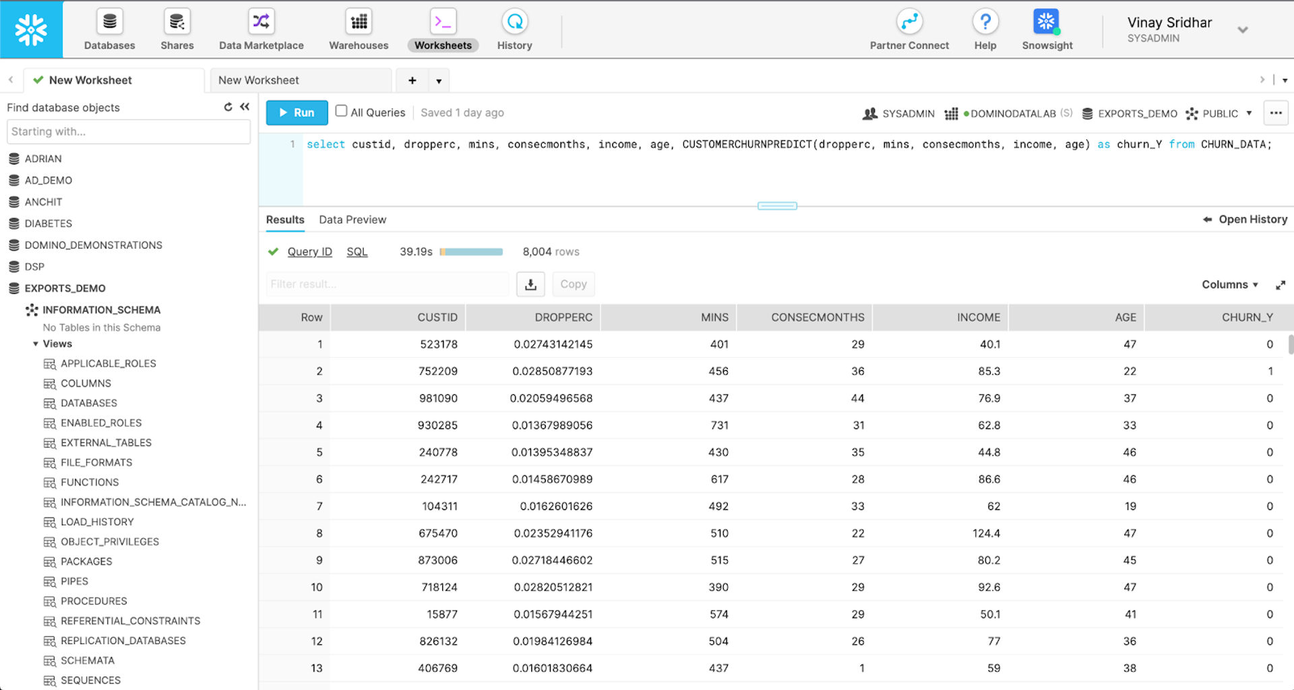Viewport: 1294px width, 690px height.
Task: Open the worksheet more-options ellipsis menu
Action: 1276,113
